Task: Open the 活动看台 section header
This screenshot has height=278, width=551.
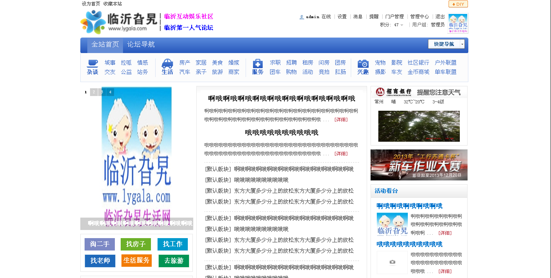Action: (x=386, y=191)
